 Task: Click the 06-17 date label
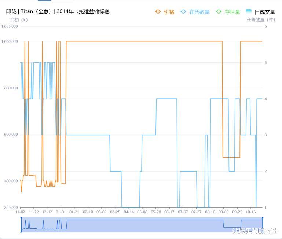click(x=169, y=212)
